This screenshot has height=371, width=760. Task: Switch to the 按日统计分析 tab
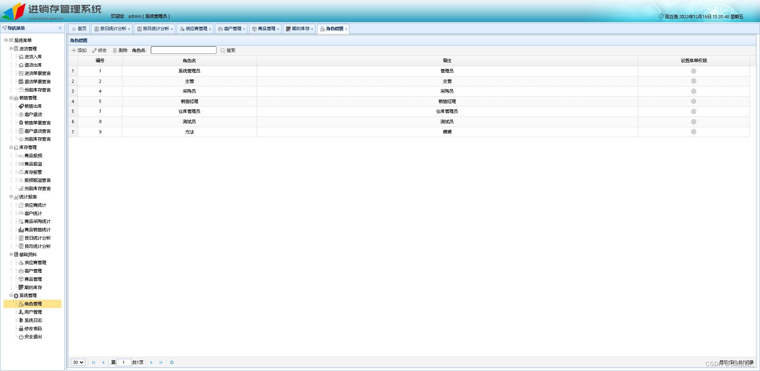pyautogui.click(x=111, y=29)
